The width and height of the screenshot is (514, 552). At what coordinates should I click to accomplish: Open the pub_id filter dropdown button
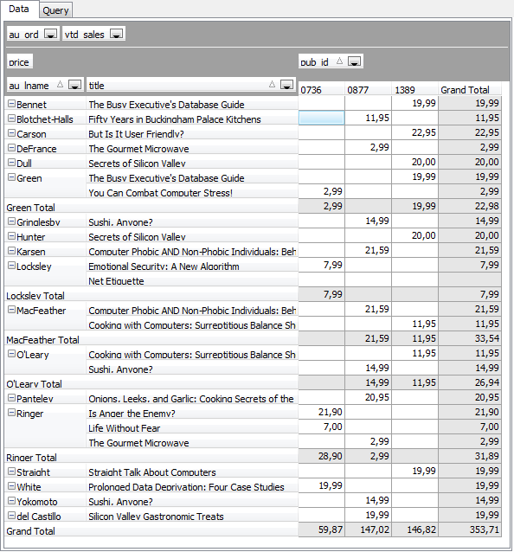[354, 61]
